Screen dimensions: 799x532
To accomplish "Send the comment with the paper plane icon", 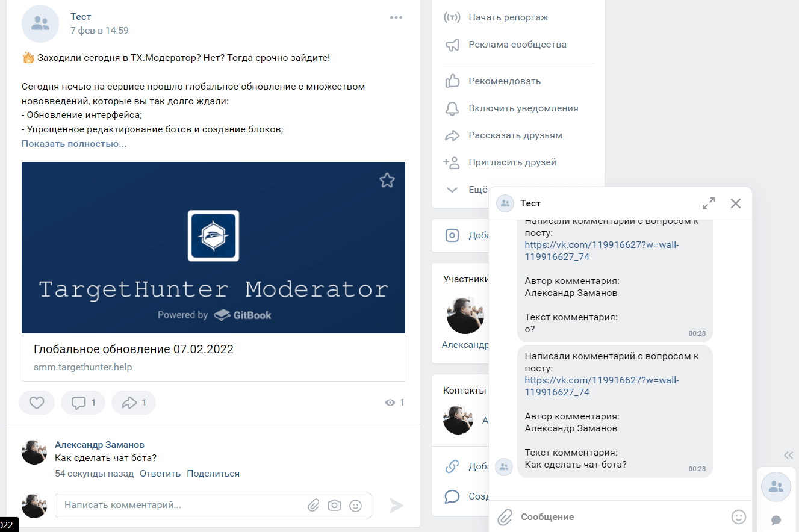I will click(396, 506).
